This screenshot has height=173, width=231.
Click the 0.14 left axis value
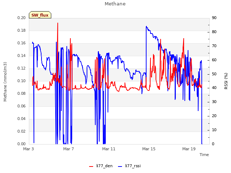pos(22,56)
